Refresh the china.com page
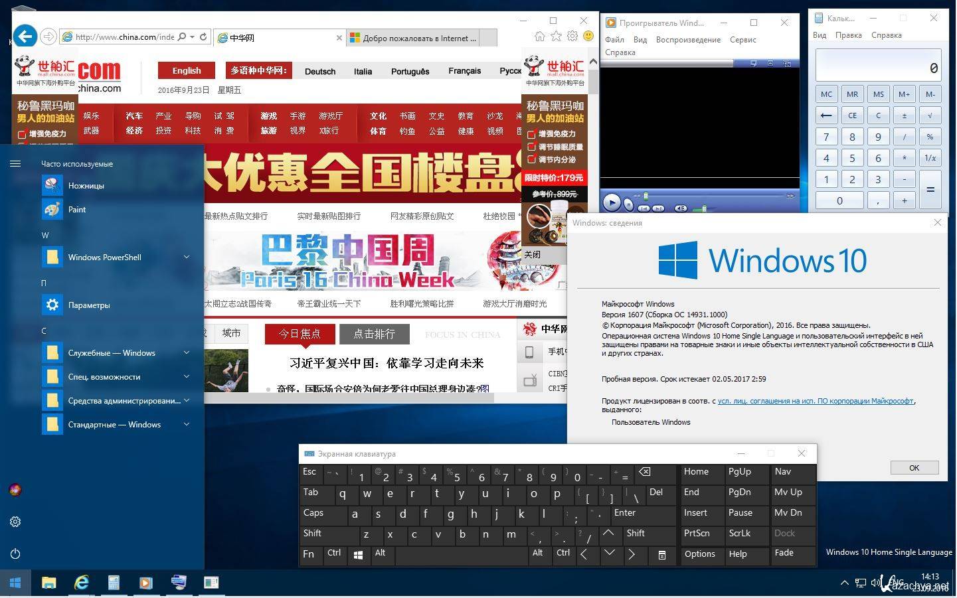The image size is (957, 598). coord(203,37)
